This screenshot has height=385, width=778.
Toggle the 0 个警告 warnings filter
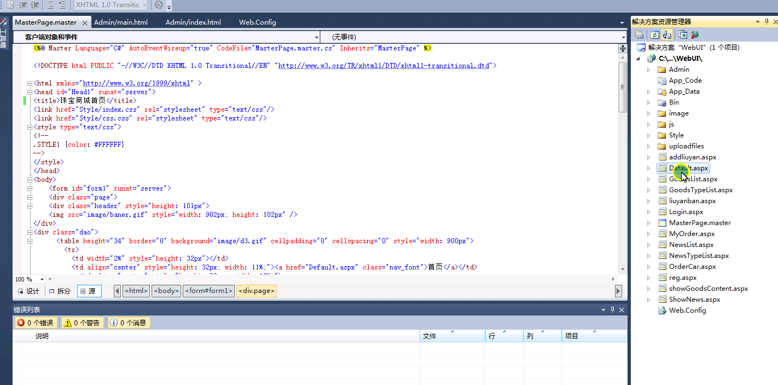pos(82,323)
